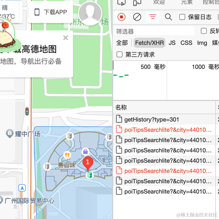Click door icon left of 赛百味
Image resolution: width=219 pixels, height=219 pixels.
47,167
